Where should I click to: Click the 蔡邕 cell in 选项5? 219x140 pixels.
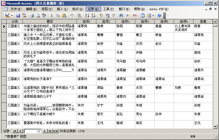pyautogui.click(x=164, y=37)
